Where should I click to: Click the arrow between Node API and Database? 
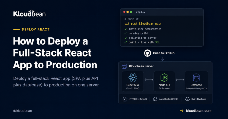point(180,80)
